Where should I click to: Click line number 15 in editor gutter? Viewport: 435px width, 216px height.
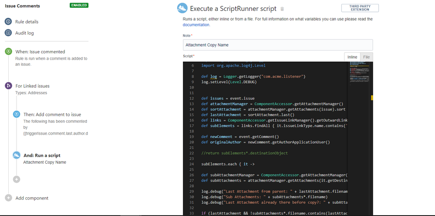(192, 115)
